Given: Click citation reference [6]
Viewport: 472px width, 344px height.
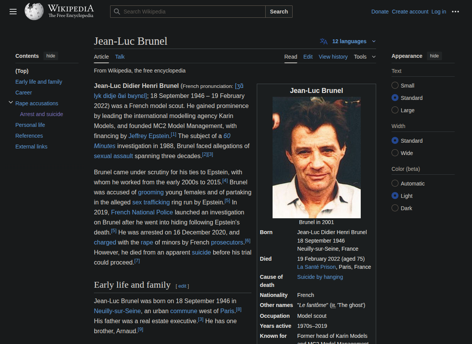Looking at the screenshot, I should 248,241.
